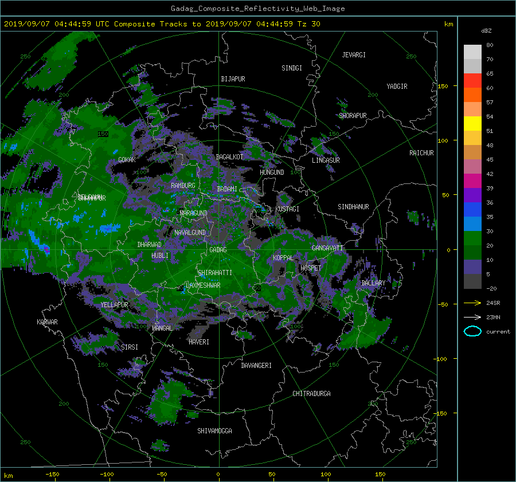The image size is (516, 482).
Task: Click the yellow 24SR track arrow
Action: click(x=472, y=303)
